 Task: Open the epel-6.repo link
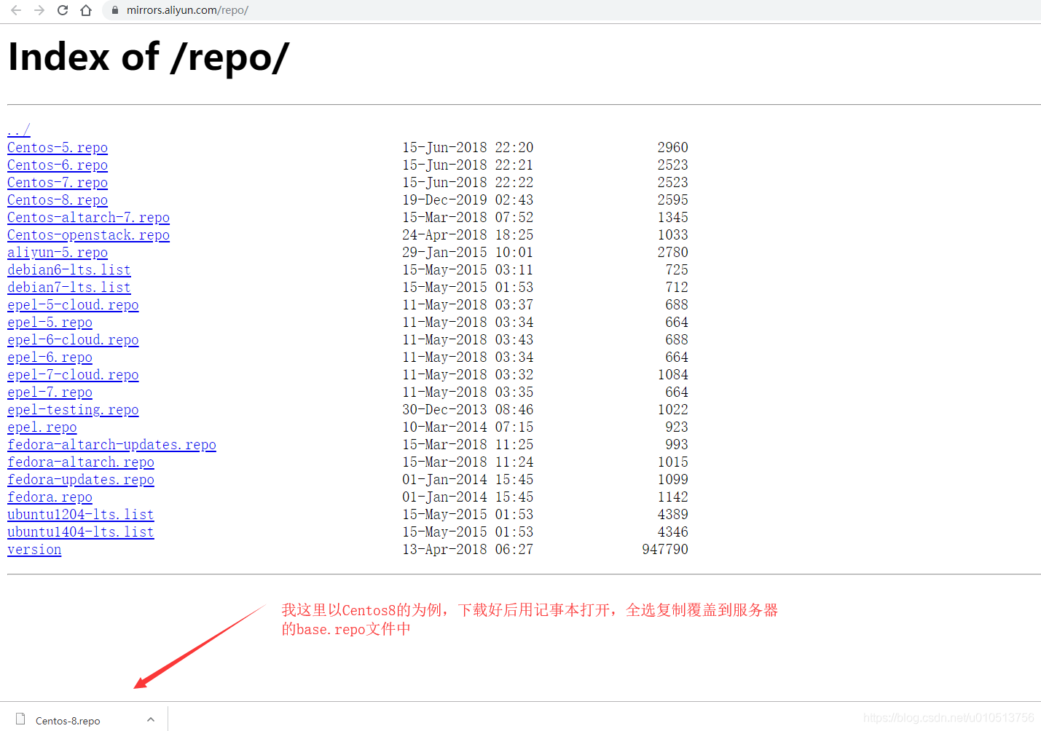coord(50,357)
